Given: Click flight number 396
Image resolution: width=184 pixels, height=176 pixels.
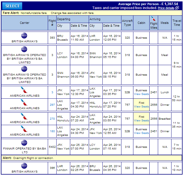Looking at the screenshot, I should pyautogui.click(x=52, y=168).
